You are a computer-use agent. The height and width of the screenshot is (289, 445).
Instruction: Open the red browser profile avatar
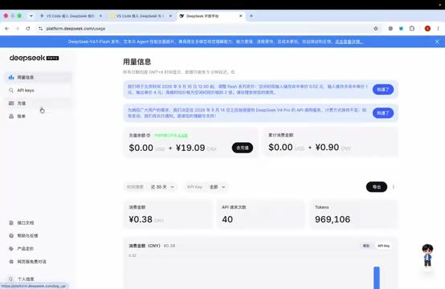coord(427,28)
